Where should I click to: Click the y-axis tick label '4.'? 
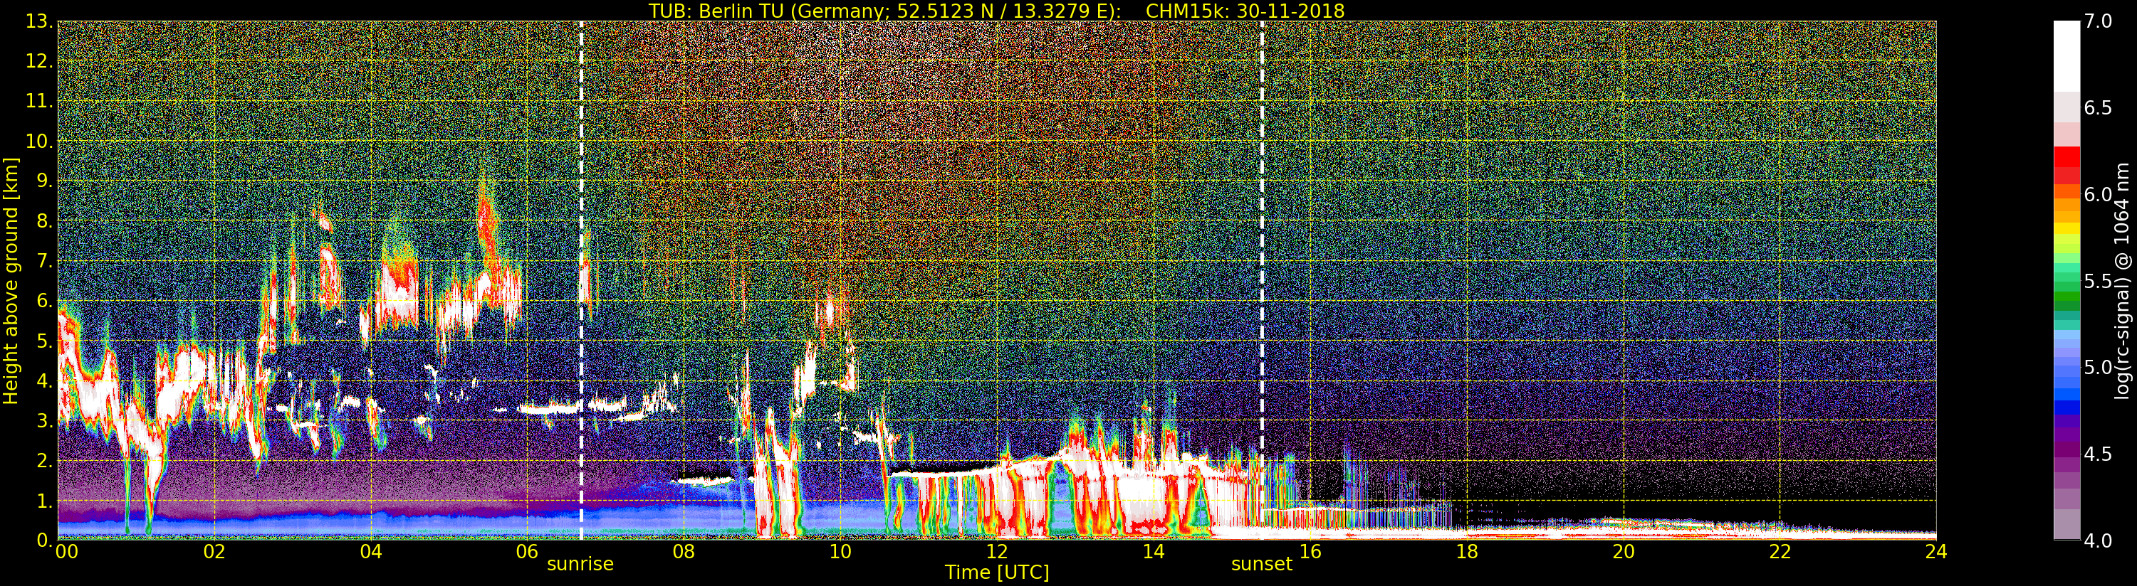(44, 381)
